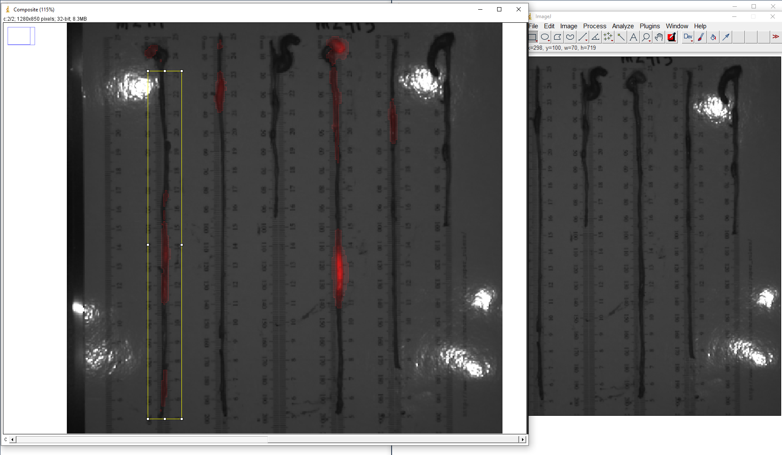Click the zoom indicator thumbnail in Composite
The width and height of the screenshot is (782, 455).
coord(21,36)
